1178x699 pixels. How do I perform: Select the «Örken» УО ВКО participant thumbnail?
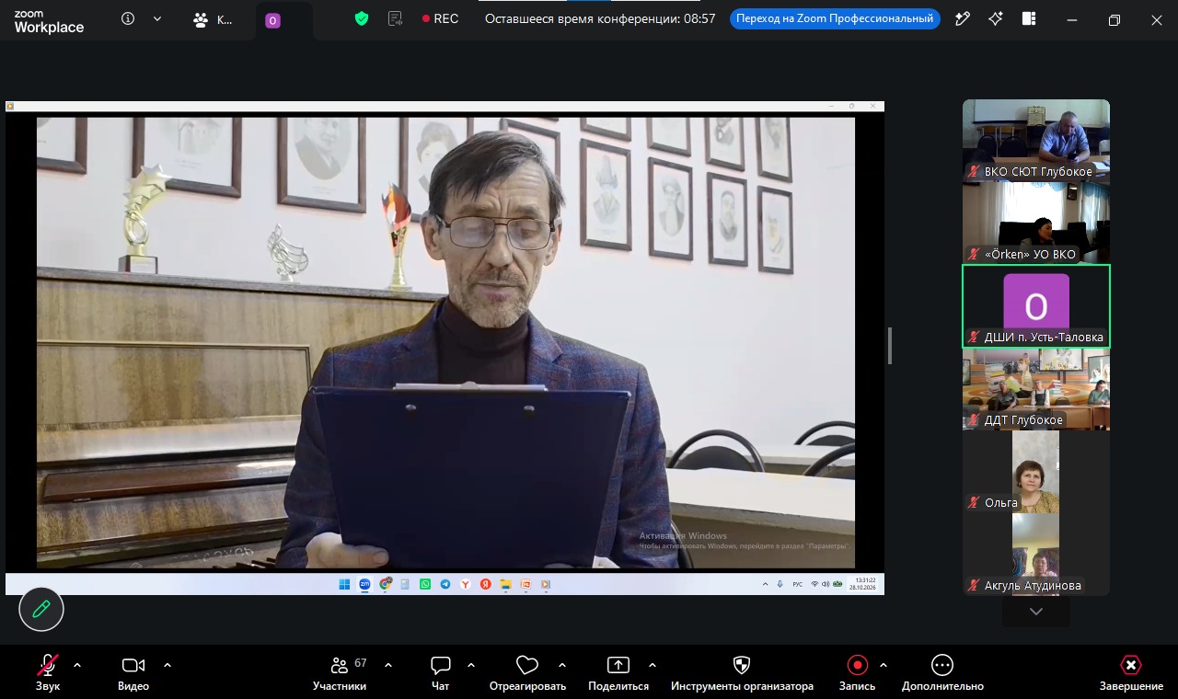[1036, 223]
